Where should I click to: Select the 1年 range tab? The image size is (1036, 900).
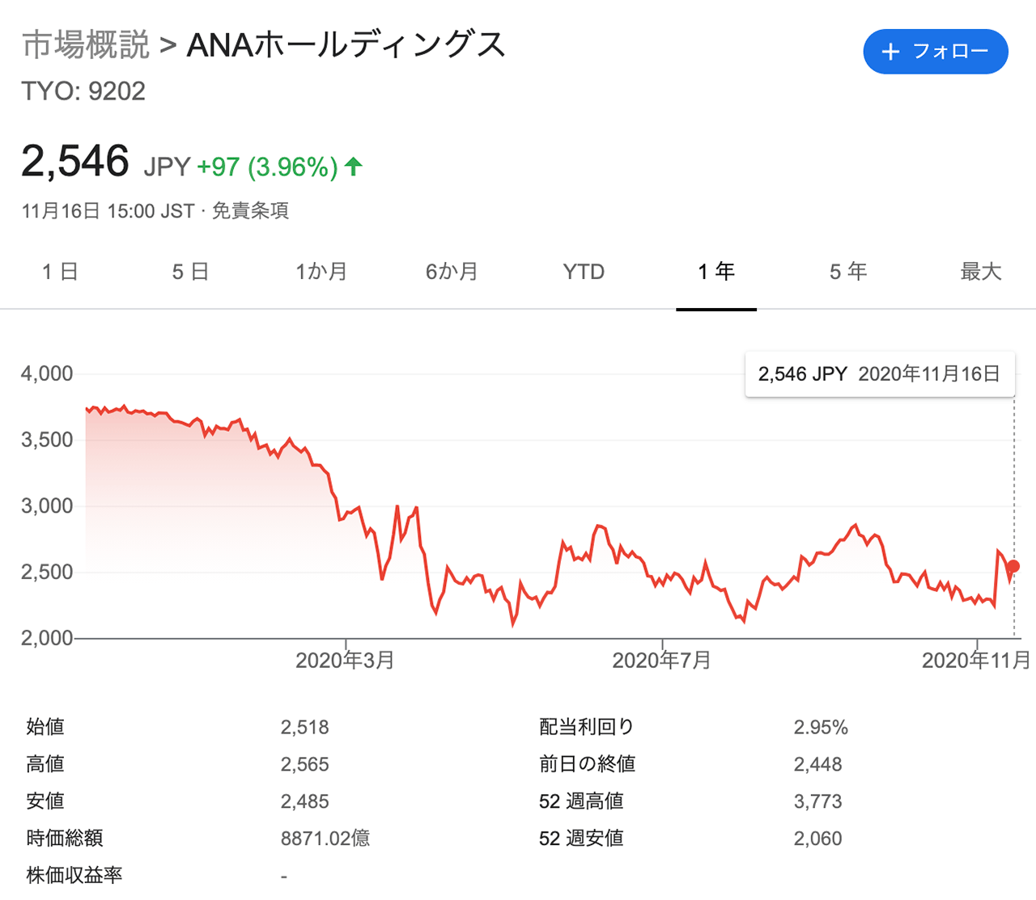[716, 272]
